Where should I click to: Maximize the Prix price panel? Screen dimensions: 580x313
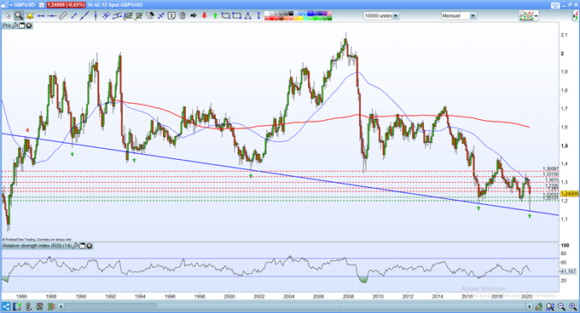22,26
